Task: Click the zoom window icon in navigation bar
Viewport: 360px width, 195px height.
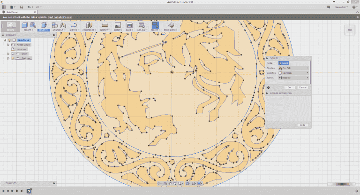Action: click(175, 183)
